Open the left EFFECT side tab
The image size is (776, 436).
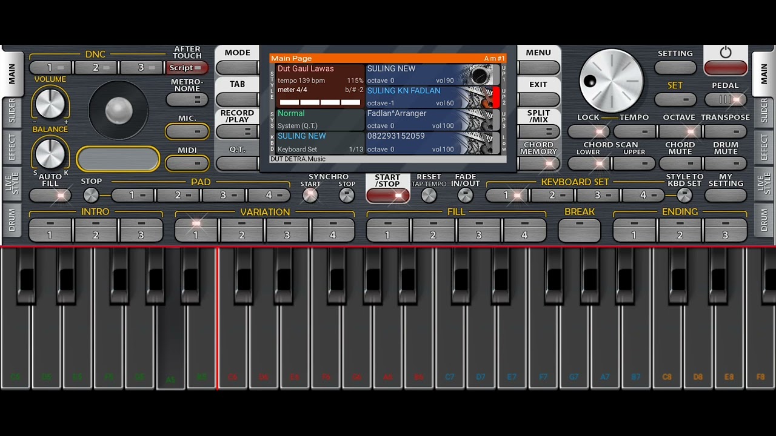click(12, 147)
